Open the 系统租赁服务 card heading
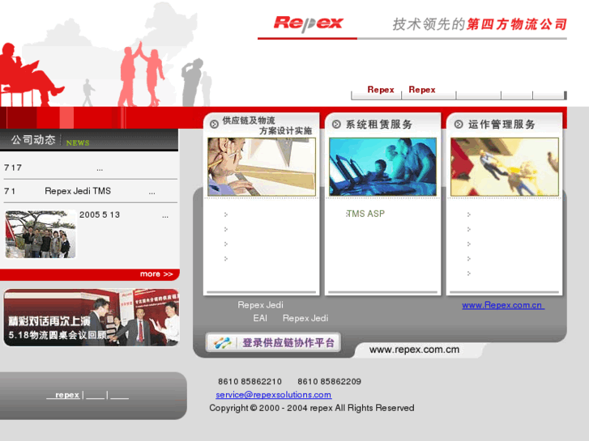The height and width of the screenshot is (441, 589). pyautogui.click(x=378, y=125)
